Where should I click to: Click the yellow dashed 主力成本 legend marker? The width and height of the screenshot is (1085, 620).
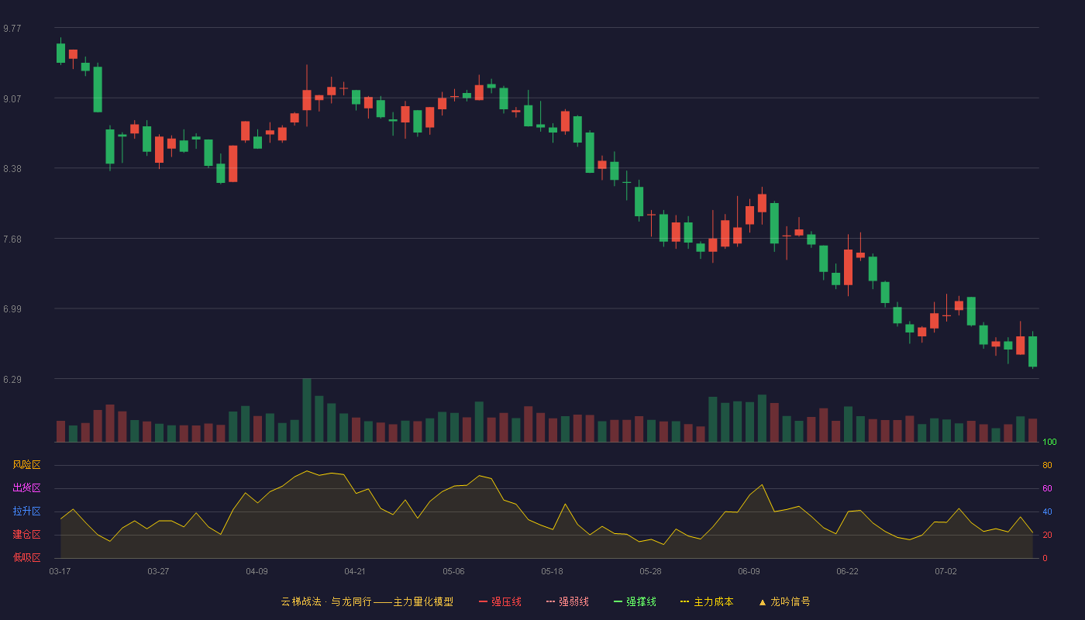click(684, 601)
